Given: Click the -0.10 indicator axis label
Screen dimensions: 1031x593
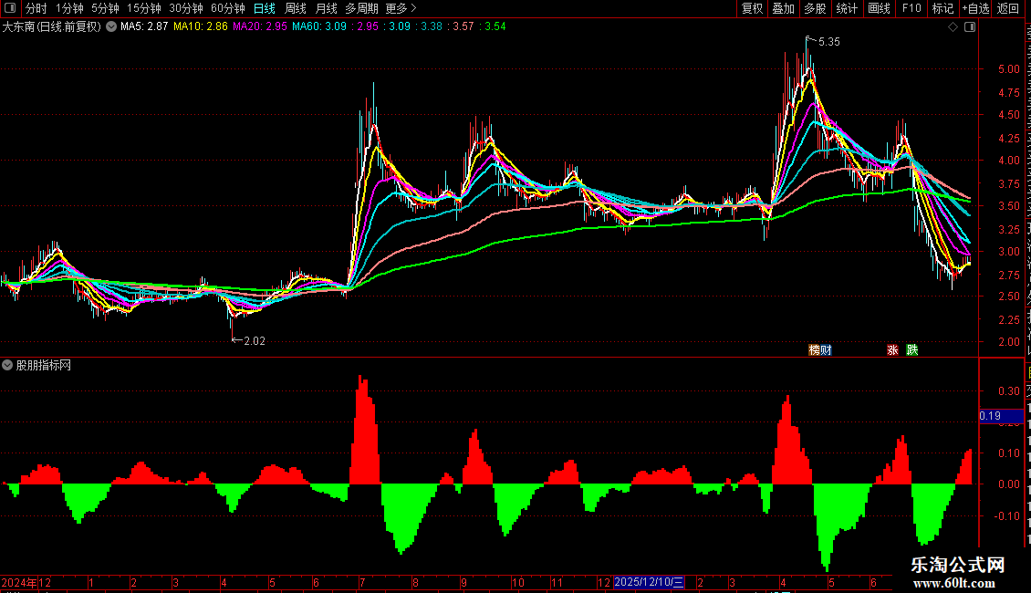Looking at the screenshot, I should pos(1006,516).
